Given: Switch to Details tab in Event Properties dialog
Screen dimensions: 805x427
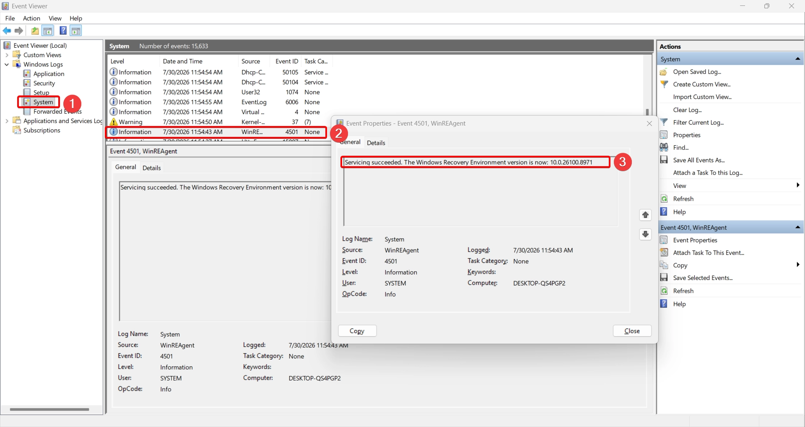Looking at the screenshot, I should (x=376, y=143).
